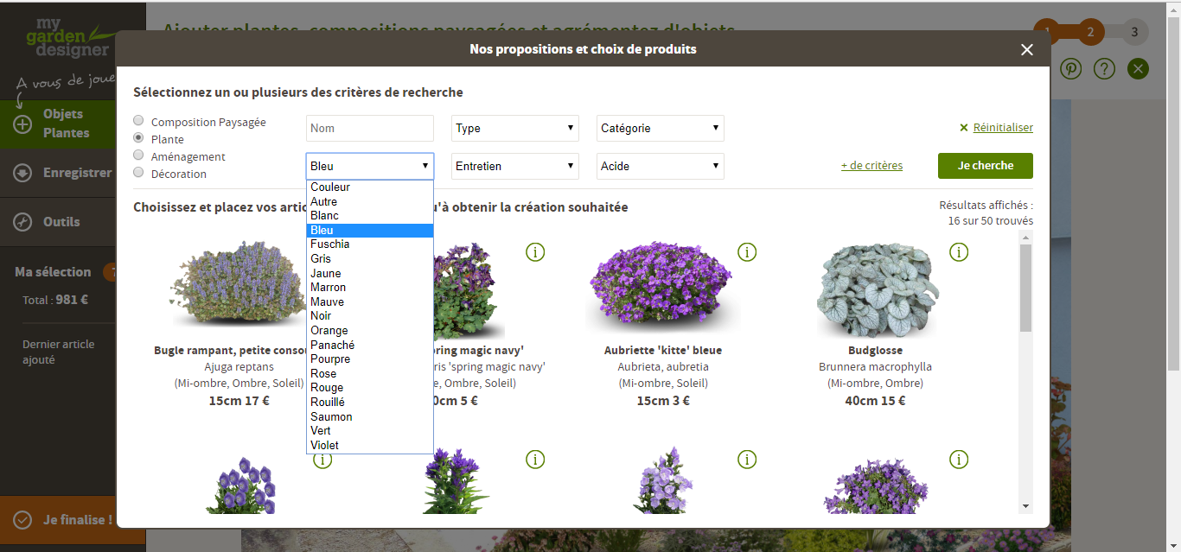Show info for Aubriette 'kitte' bleue

(x=747, y=251)
